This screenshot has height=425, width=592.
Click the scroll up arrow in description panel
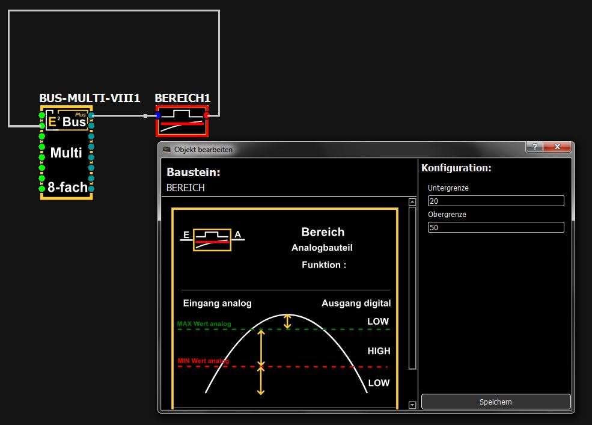[x=412, y=202]
